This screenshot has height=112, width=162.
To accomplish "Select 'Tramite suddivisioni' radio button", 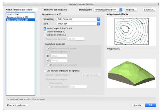I will coord(48,52).
